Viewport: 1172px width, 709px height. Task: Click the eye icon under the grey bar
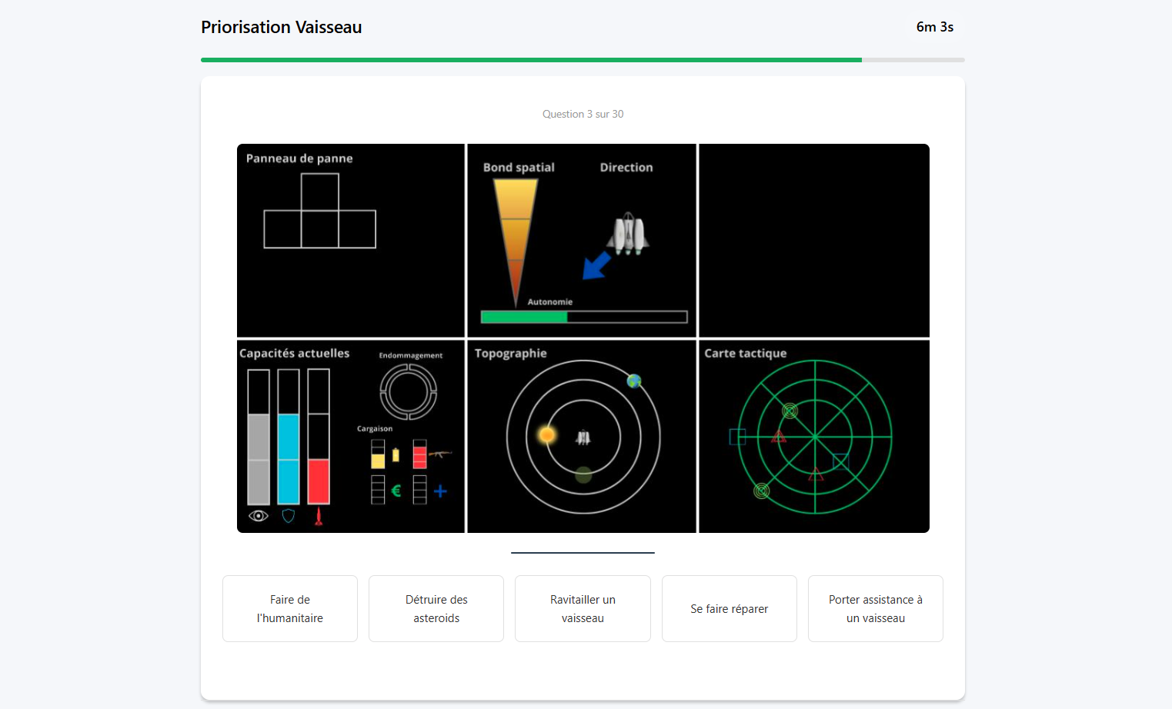[259, 516]
